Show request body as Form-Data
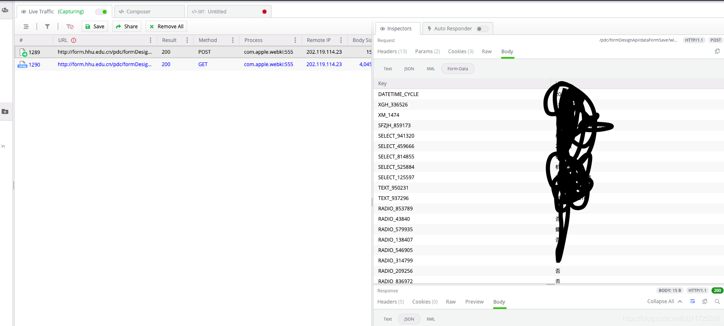724x326 pixels. pos(457,69)
